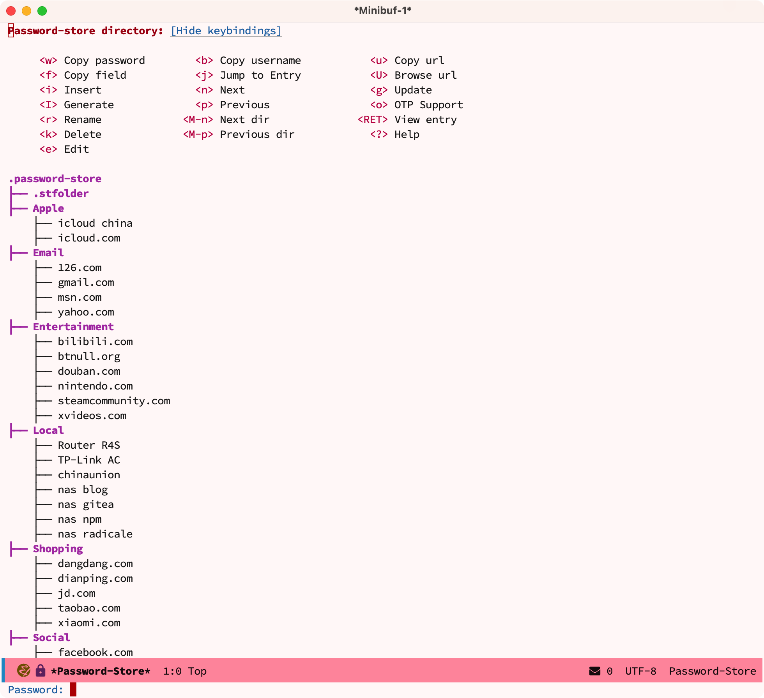This screenshot has height=698, width=764.
Task: Select the nas blog entry
Action: coord(83,490)
